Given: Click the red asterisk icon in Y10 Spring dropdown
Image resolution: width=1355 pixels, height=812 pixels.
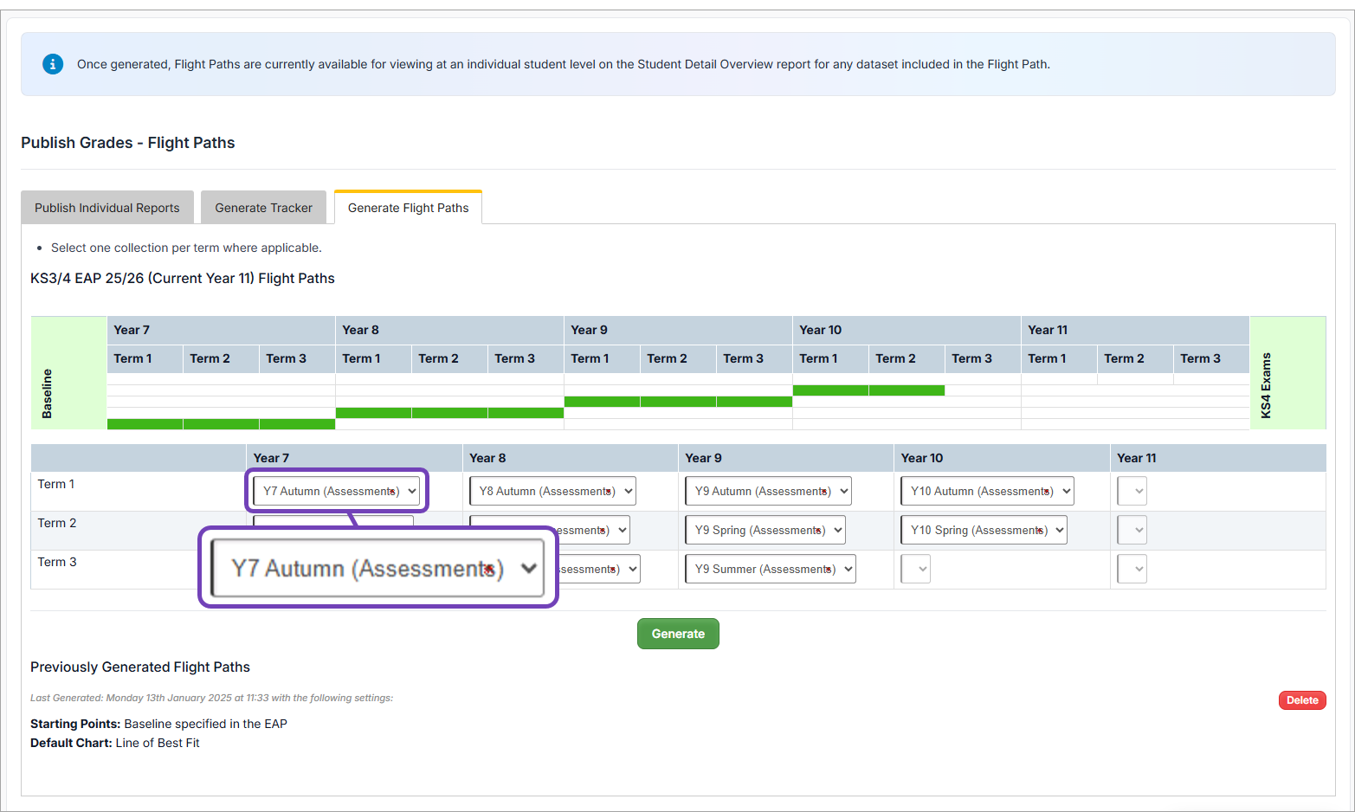Looking at the screenshot, I should click(x=1038, y=530).
